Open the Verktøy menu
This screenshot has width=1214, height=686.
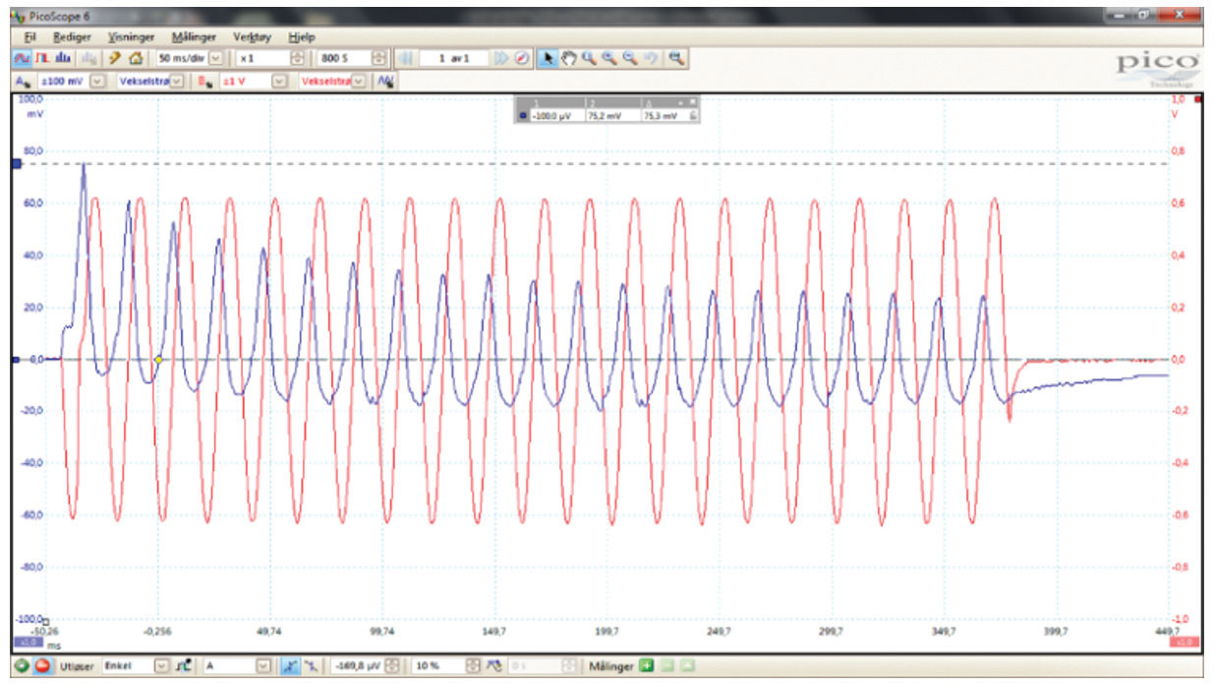click(x=252, y=36)
